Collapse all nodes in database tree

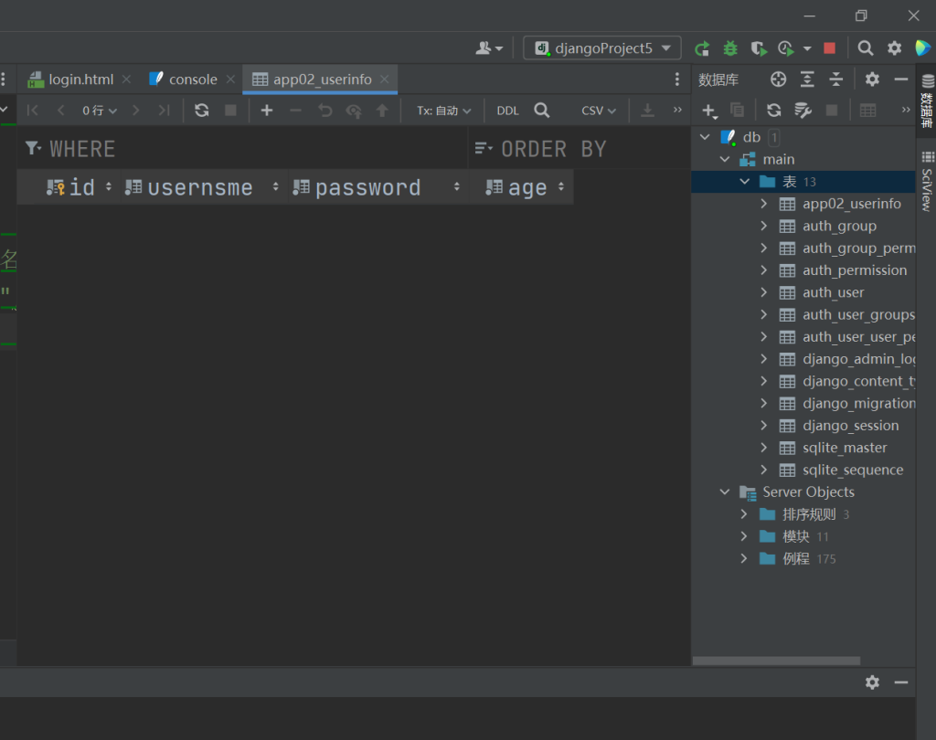(x=835, y=79)
